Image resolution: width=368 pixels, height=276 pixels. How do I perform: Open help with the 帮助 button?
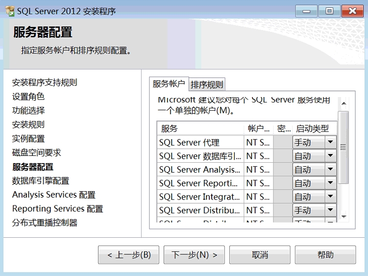[x=325, y=255]
